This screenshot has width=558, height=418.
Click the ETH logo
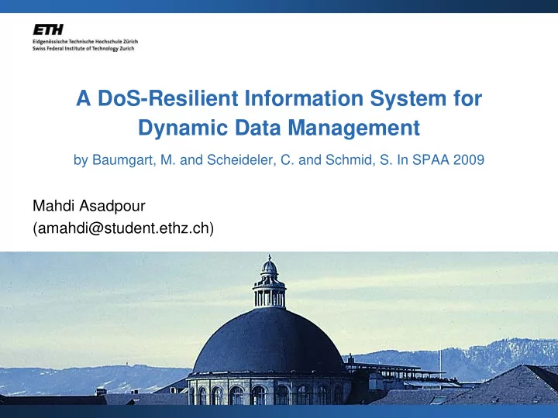(48, 29)
